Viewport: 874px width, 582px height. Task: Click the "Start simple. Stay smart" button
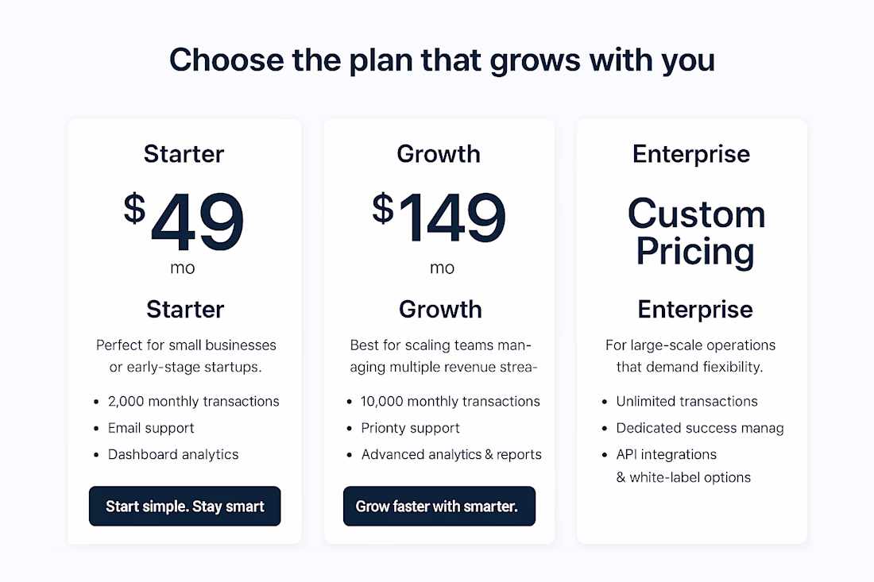click(x=184, y=506)
